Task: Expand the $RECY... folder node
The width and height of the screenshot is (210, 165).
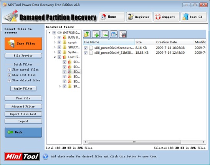Action: coord(55,47)
